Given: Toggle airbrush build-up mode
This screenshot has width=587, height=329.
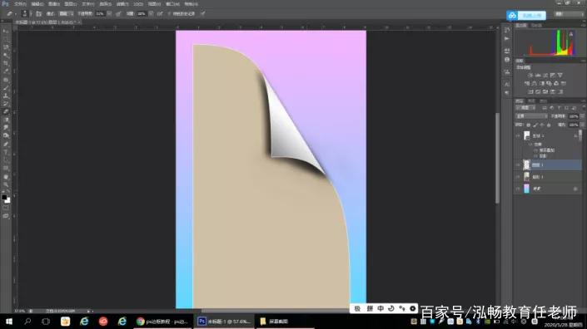Looking at the screenshot, I should tap(160, 14).
